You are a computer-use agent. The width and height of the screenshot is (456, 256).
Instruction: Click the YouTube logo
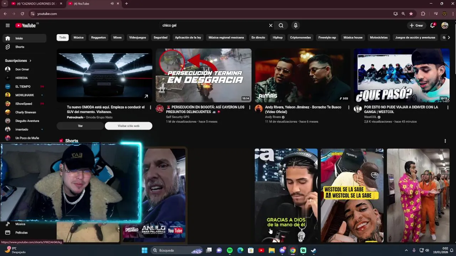[25, 25]
